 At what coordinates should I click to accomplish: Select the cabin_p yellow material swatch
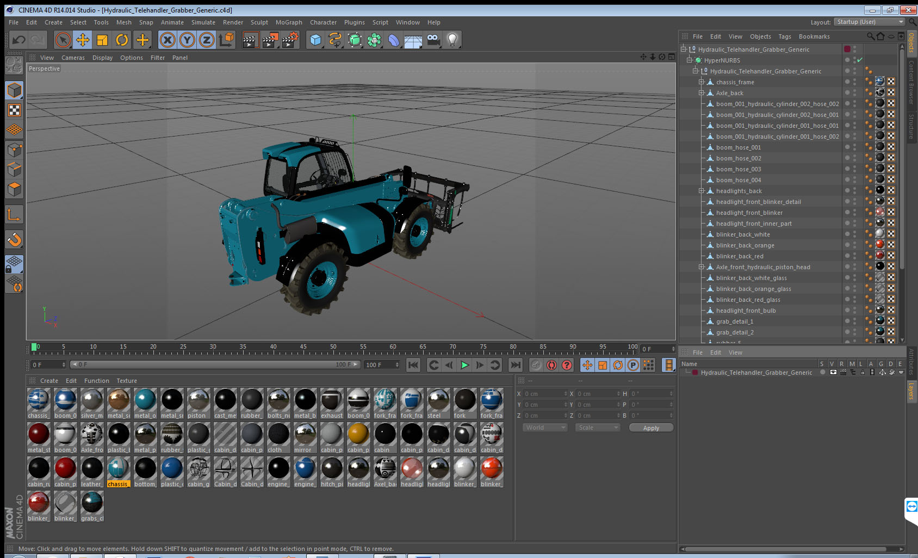point(358,438)
